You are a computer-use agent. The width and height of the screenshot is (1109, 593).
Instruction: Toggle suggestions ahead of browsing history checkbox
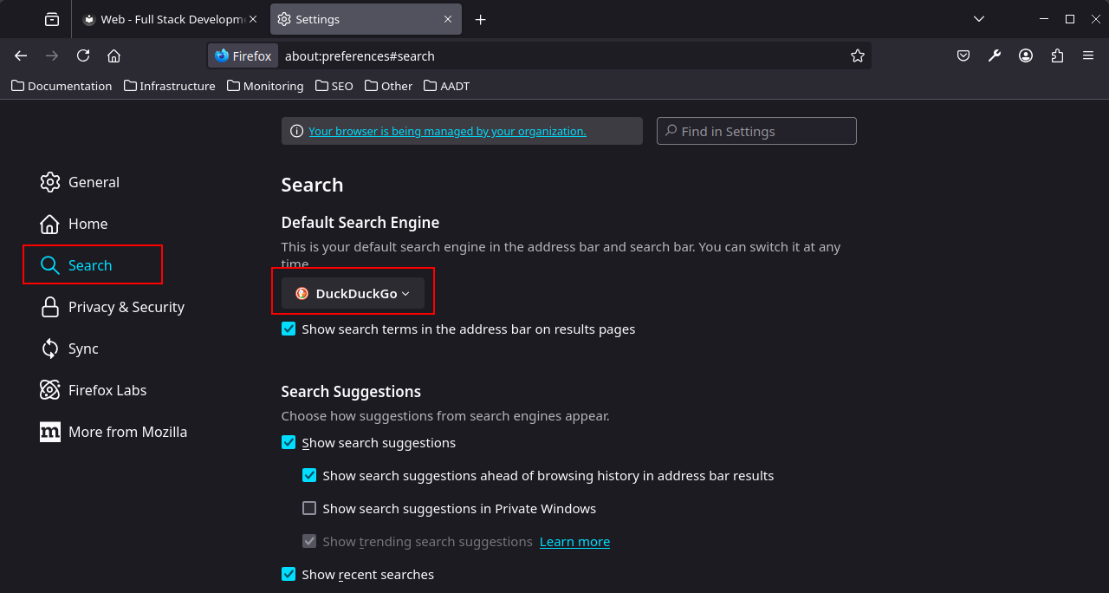point(309,476)
